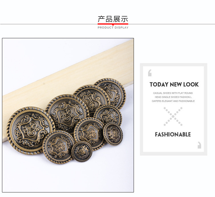This screenshot has height=197, width=215.
Task: Click the TODAY NEW LOOK headline
Action: click(174, 85)
